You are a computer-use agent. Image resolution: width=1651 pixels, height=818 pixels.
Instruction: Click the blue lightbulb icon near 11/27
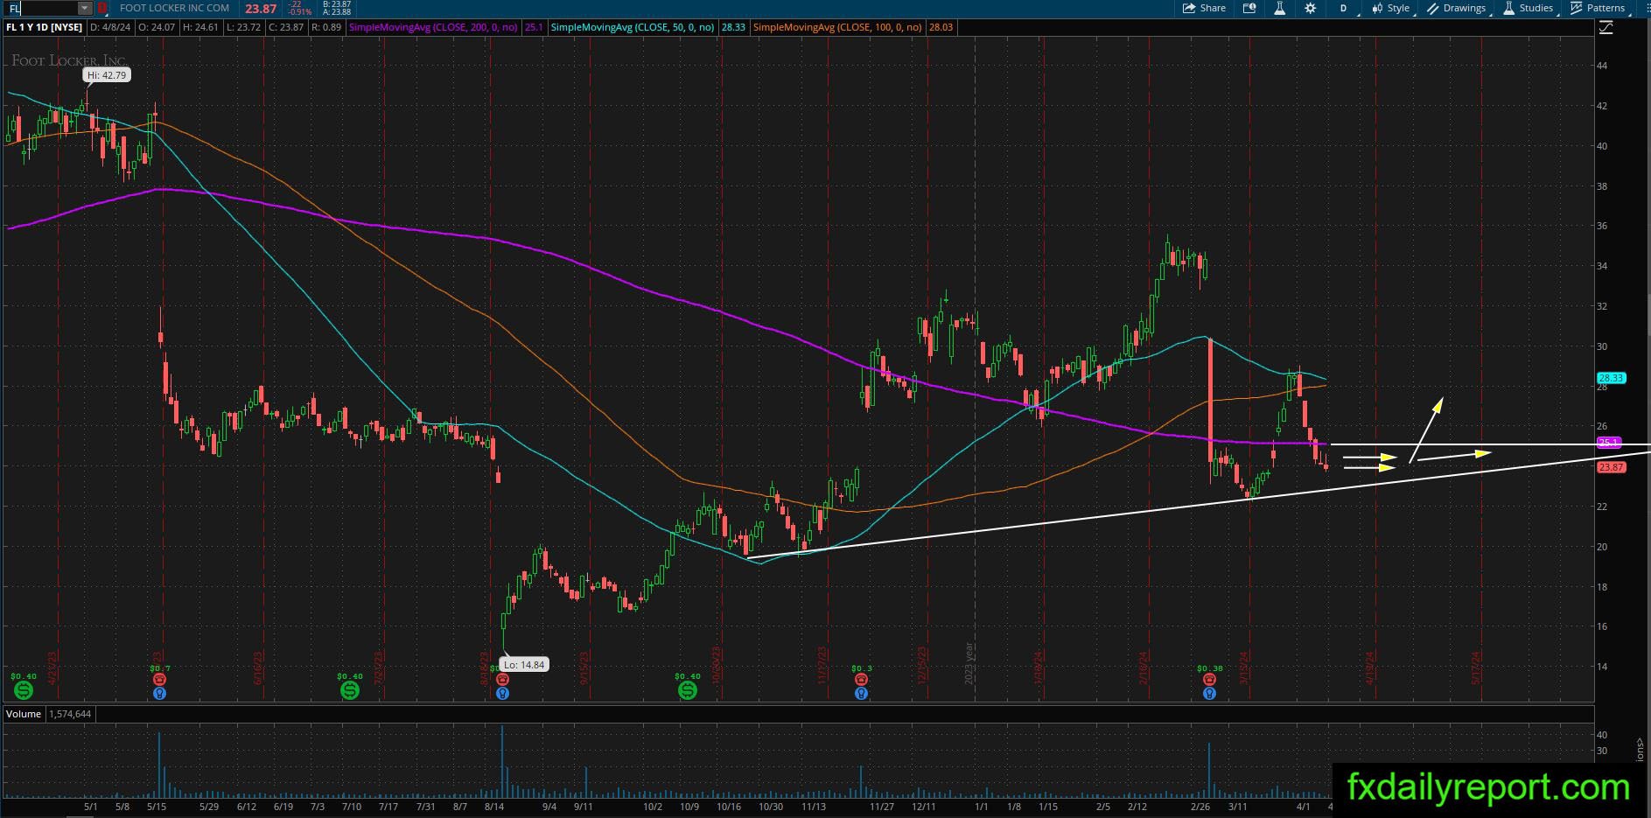point(862,693)
